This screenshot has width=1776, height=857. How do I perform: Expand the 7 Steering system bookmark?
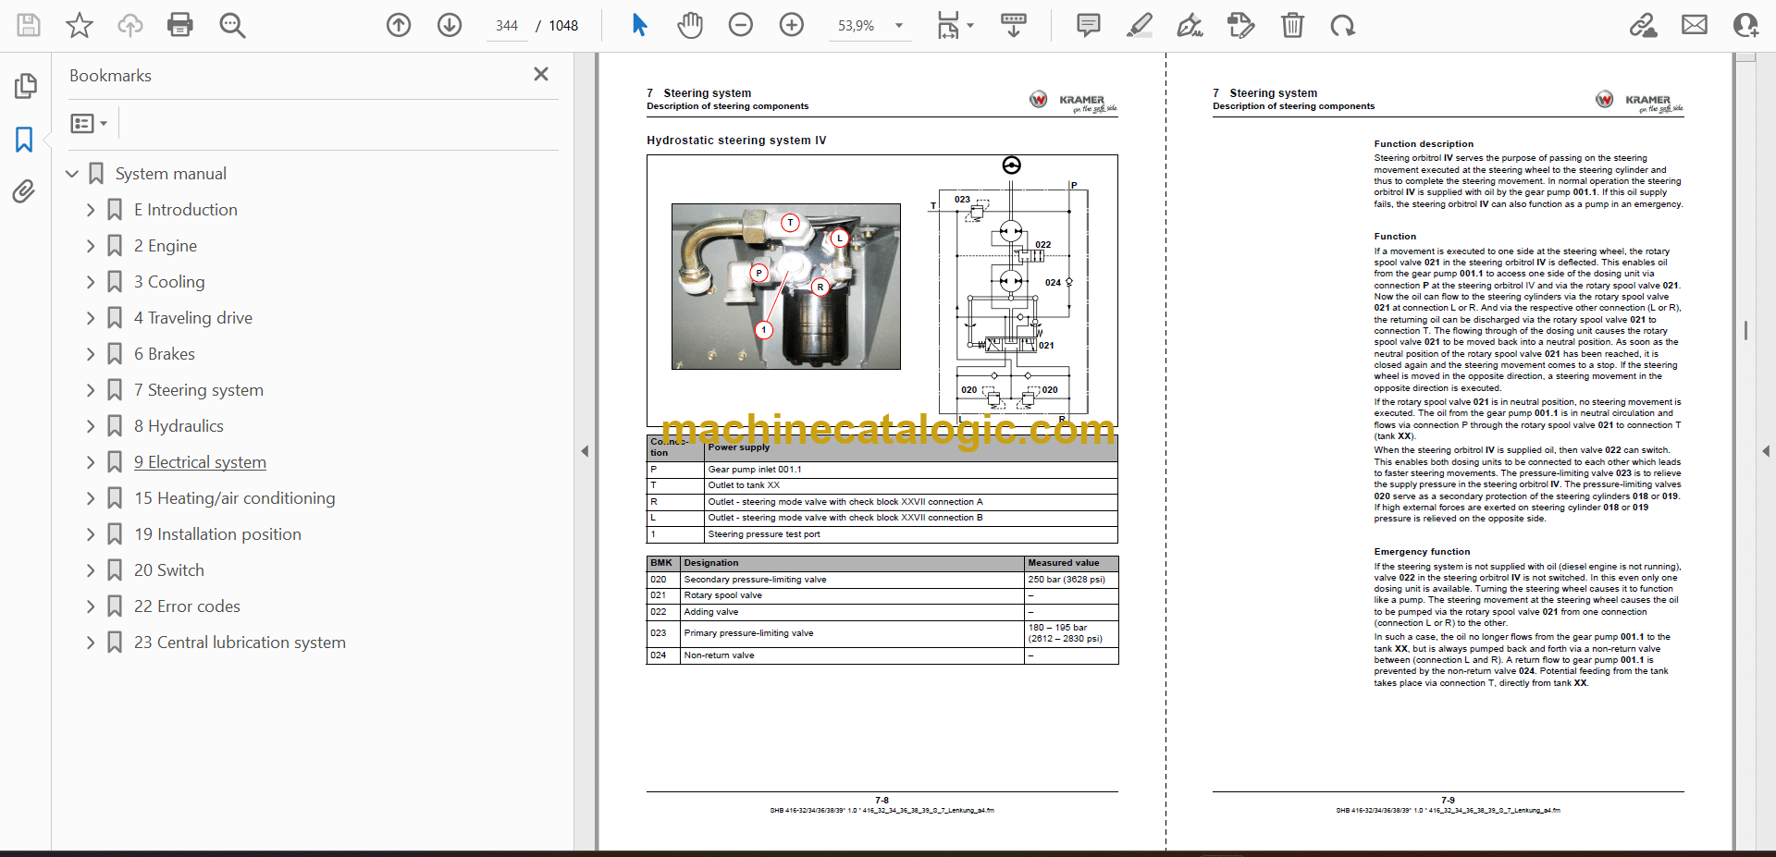pos(91,390)
